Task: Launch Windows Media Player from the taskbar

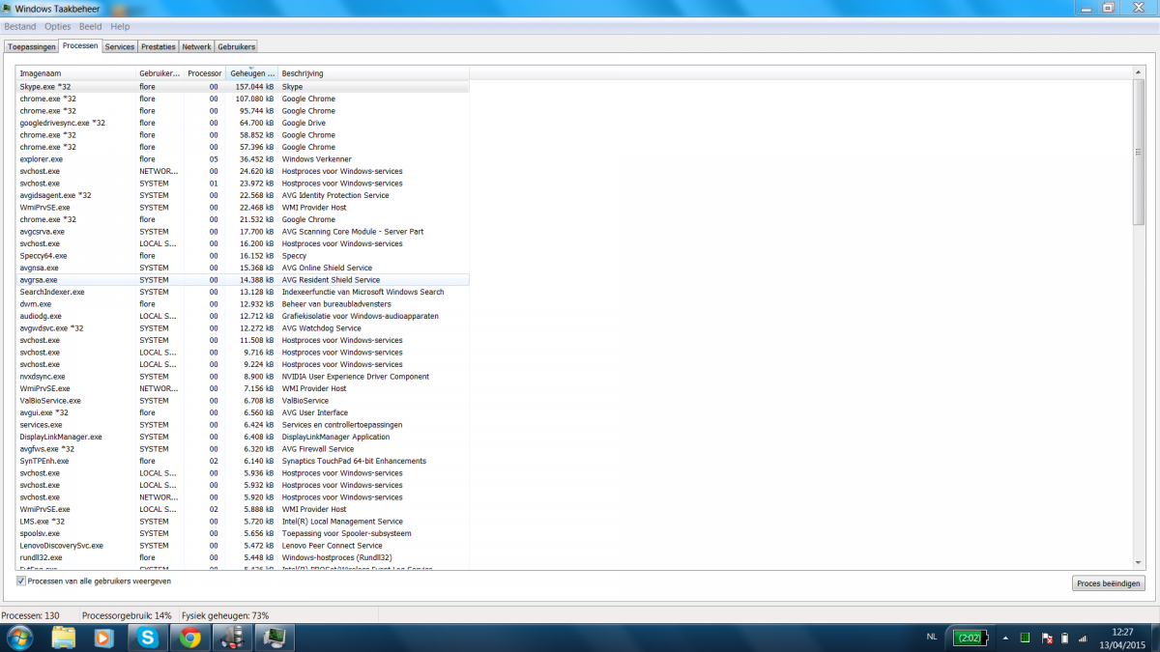Action: pyautogui.click(x=104, y=638)
